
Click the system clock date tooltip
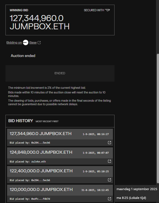coord(137,194)
